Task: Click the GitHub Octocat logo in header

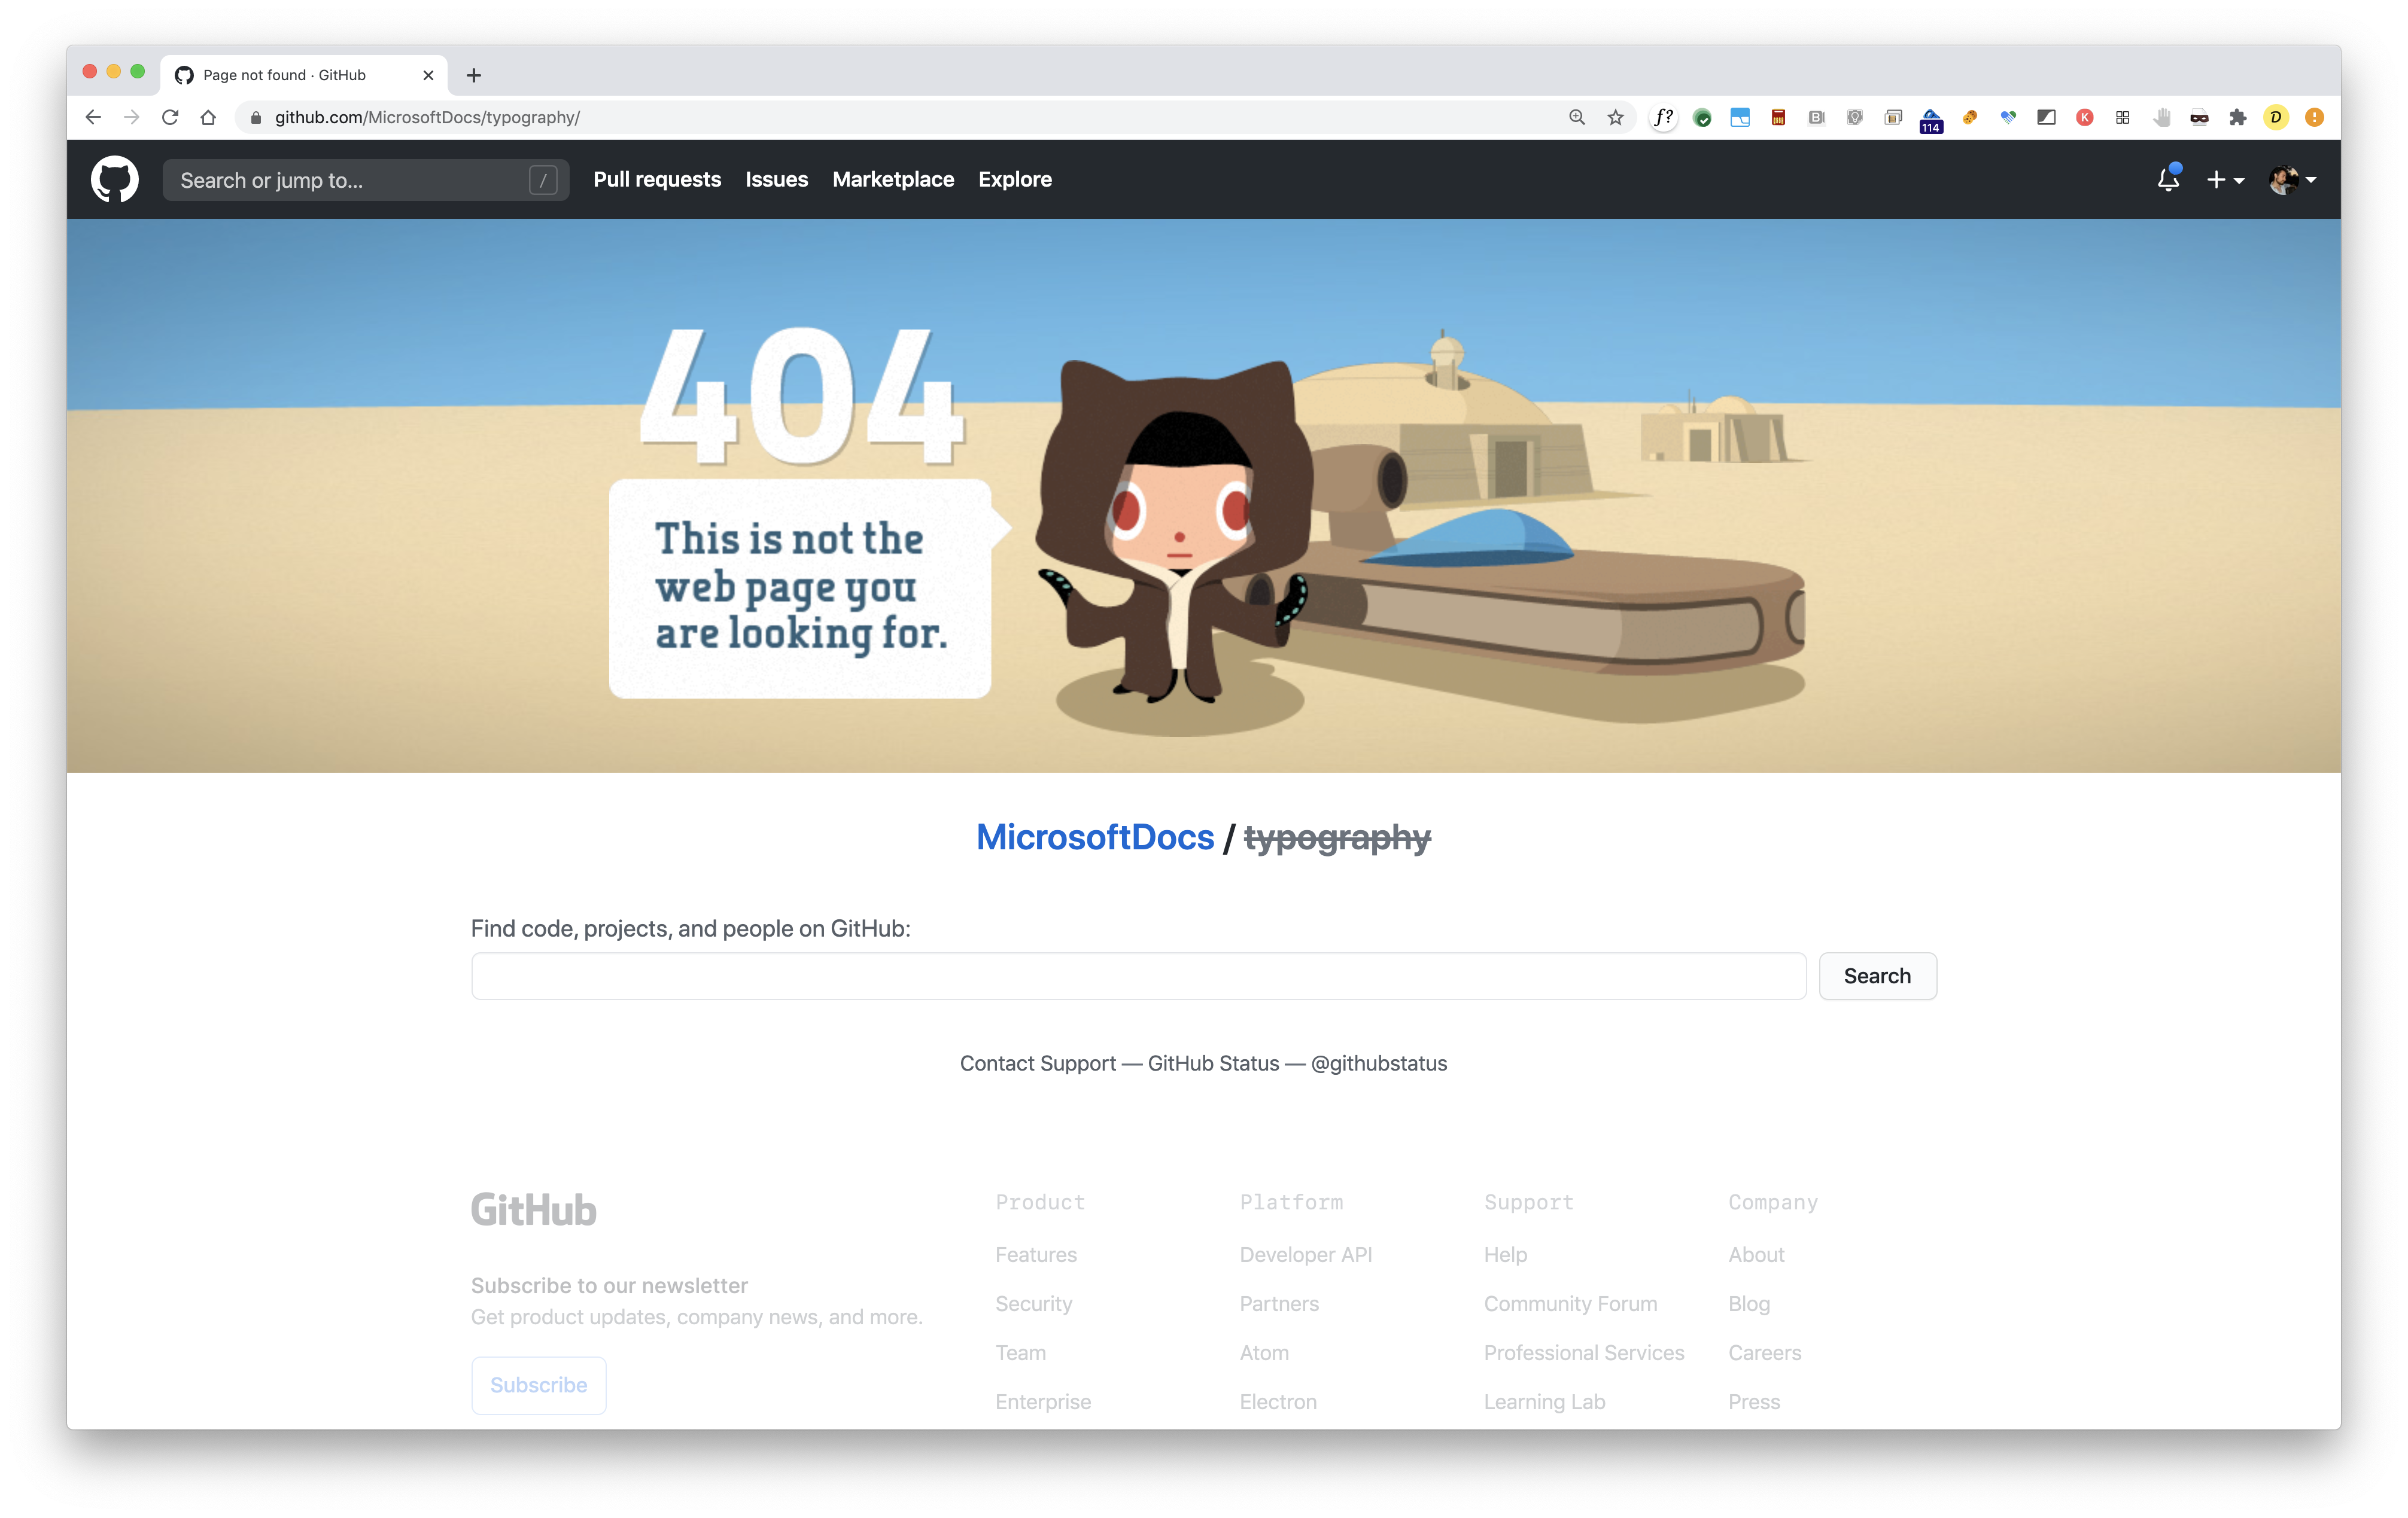Action: click(115, 179)
